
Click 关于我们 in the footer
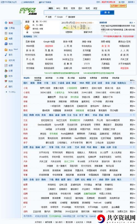coord(38,222)
